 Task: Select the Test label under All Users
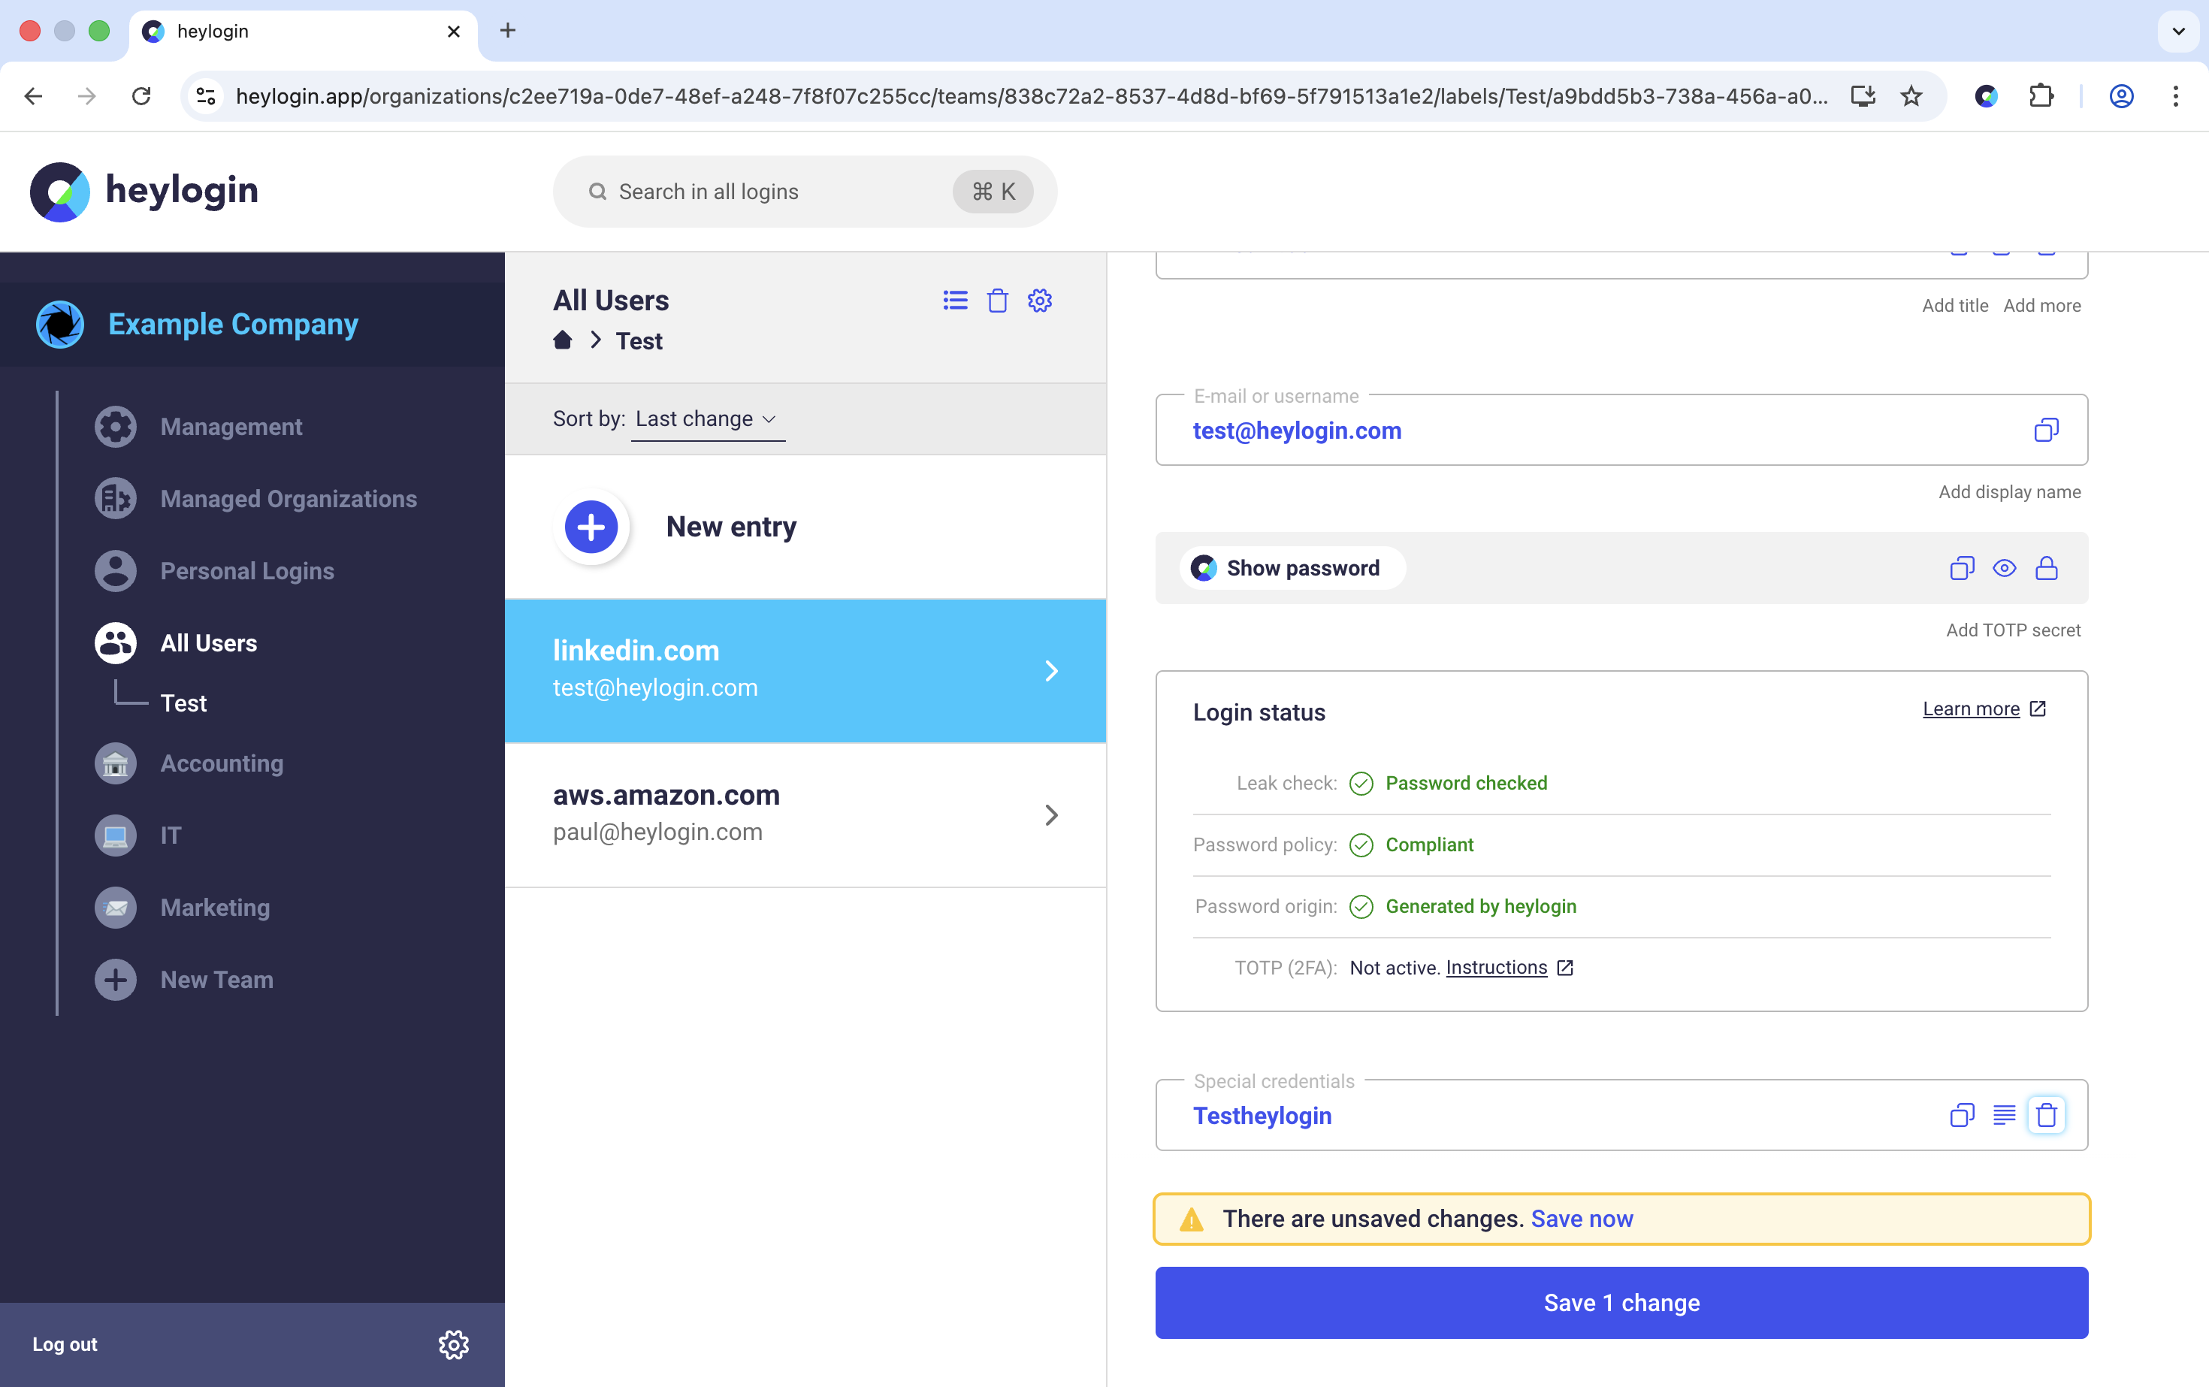pyautogui.click(x=183, y=703)
